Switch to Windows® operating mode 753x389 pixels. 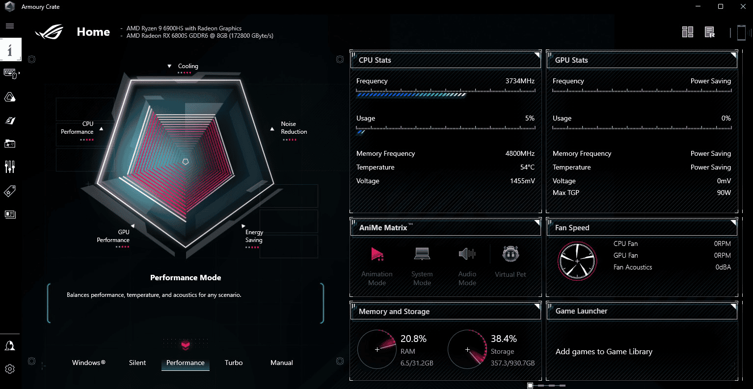pos(89,363)
